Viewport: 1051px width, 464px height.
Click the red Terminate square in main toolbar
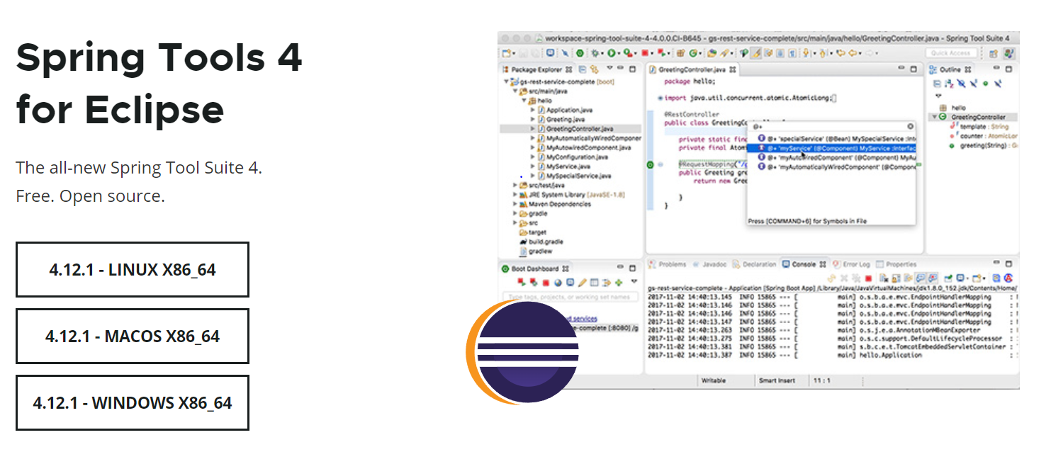[x=645, y=53]
